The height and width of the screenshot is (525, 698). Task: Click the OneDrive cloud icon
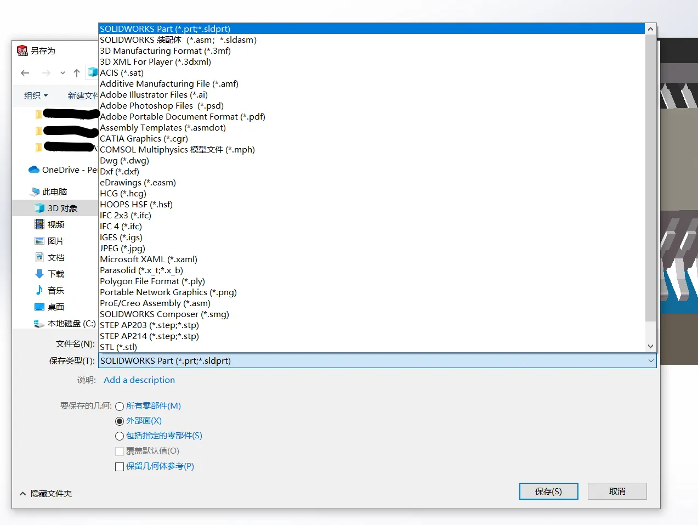(x=34, y=170)
